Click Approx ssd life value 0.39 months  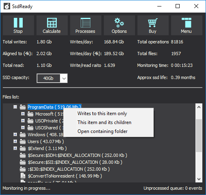click(183, 77)
